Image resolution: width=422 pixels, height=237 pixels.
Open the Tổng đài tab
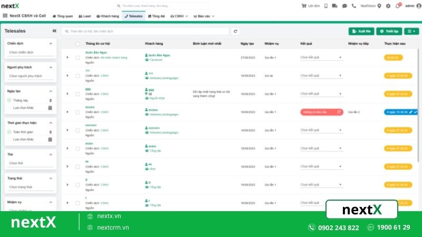(x=156, y=16)
